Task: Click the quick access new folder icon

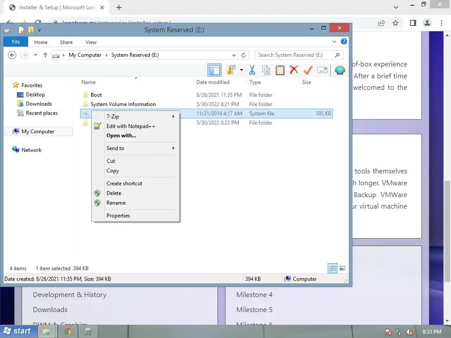Action: tap(31, 30)
